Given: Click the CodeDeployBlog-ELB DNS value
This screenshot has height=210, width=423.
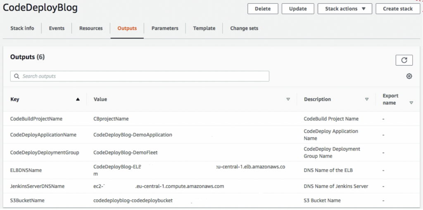Looking at the screenshot, I should point(189,170).
